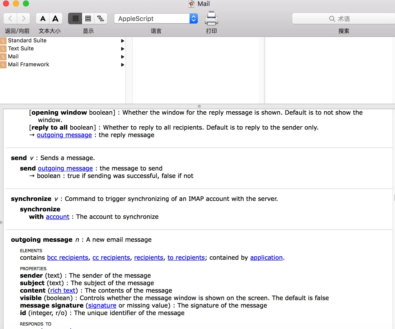Decrease text size with small A
This screenshot has width=395, height=329.
click(43, 18)
